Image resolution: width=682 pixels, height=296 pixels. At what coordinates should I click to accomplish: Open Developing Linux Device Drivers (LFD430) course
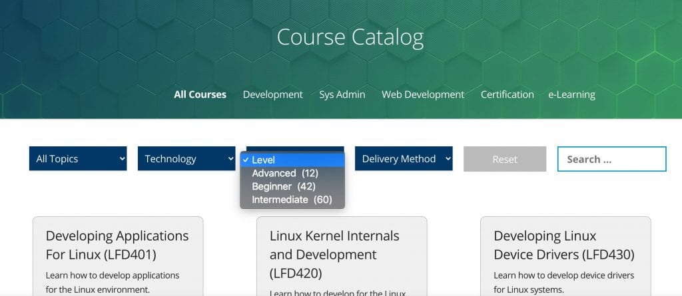tap(564, 245)
